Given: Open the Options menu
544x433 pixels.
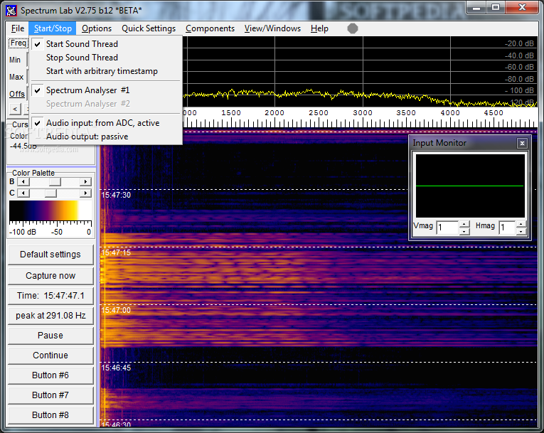Looking at the screenshot, I should [97, 28].
